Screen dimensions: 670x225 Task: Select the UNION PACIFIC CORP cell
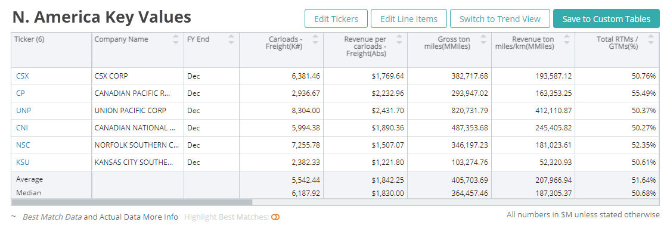[x=138, y=110]
